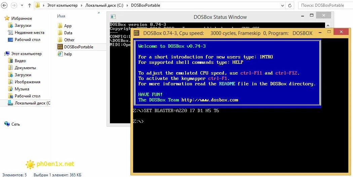Open 'Рабочий стол' under Этот компьютер
353x177 pixels.
tap(27, 96)
